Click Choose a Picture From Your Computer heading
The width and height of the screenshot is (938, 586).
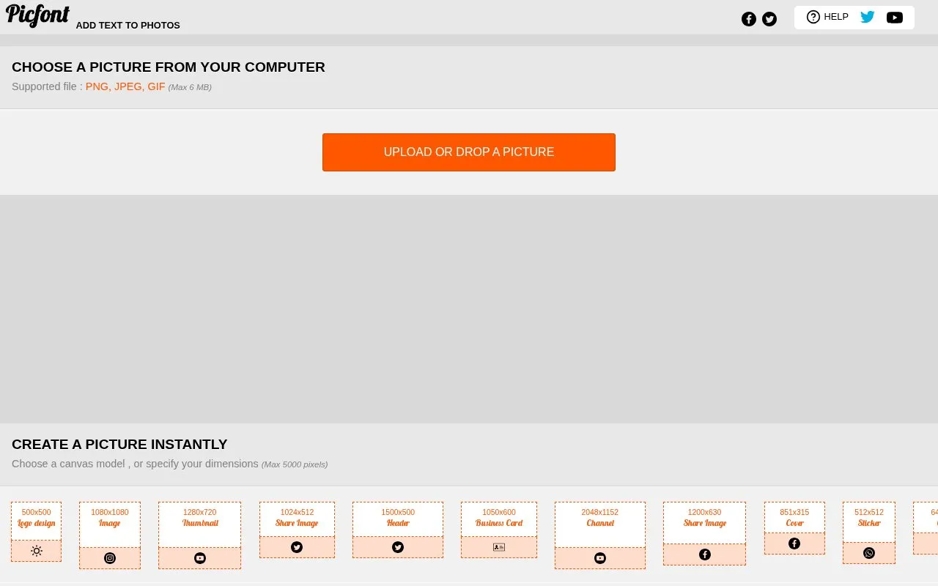[x=169, y=67]
